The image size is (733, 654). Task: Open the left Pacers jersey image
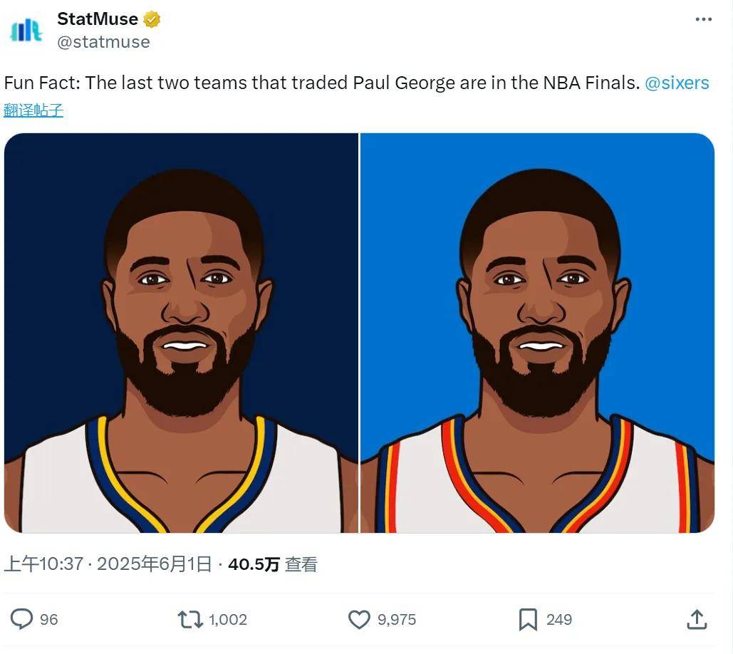click(x=181, y=333)
